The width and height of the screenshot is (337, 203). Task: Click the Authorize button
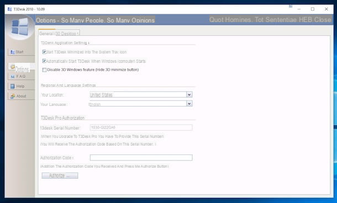coord(60,176)
